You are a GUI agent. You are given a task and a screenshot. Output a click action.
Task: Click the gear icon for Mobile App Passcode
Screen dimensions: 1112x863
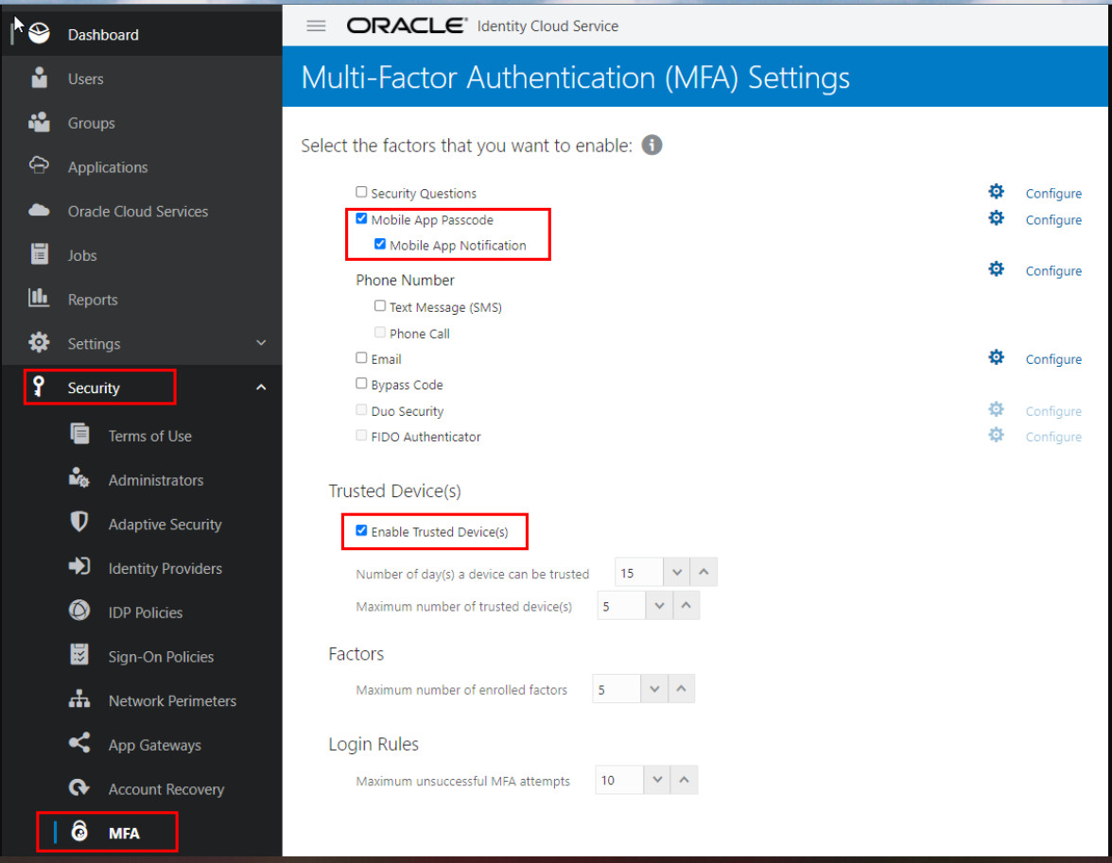[x=997, y=217]
